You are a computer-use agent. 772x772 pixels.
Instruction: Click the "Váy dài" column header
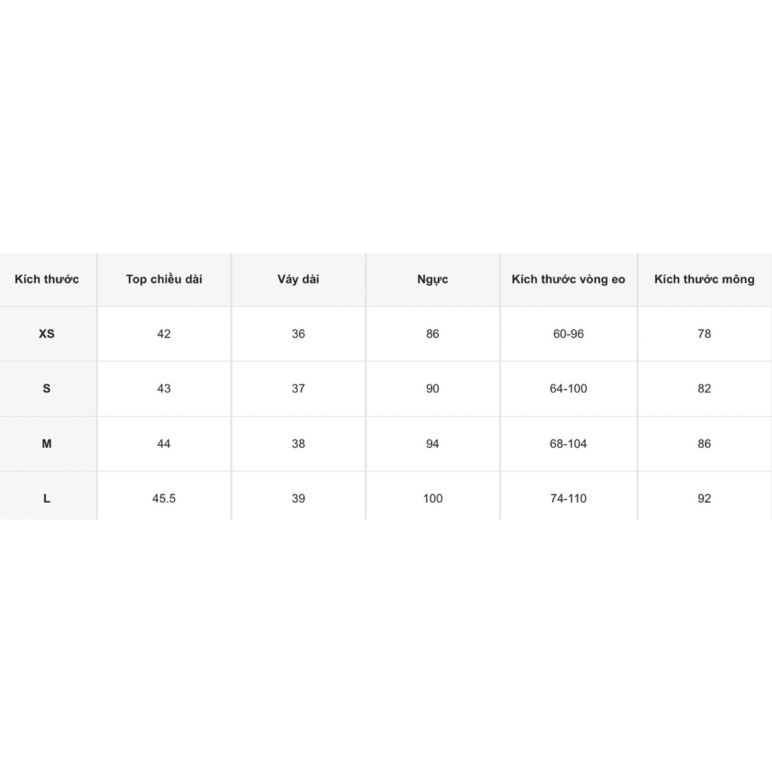pos(299,280)
